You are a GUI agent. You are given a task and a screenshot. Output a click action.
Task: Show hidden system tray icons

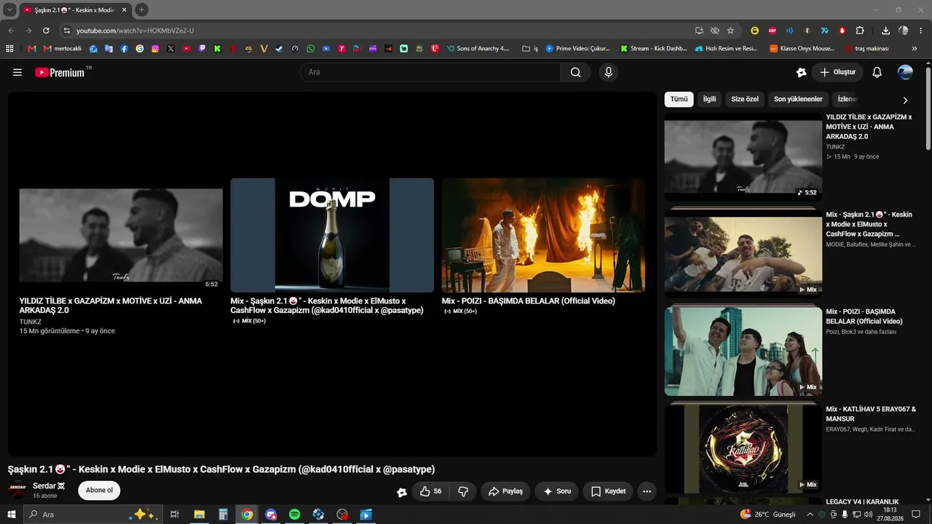click(810, 515)
